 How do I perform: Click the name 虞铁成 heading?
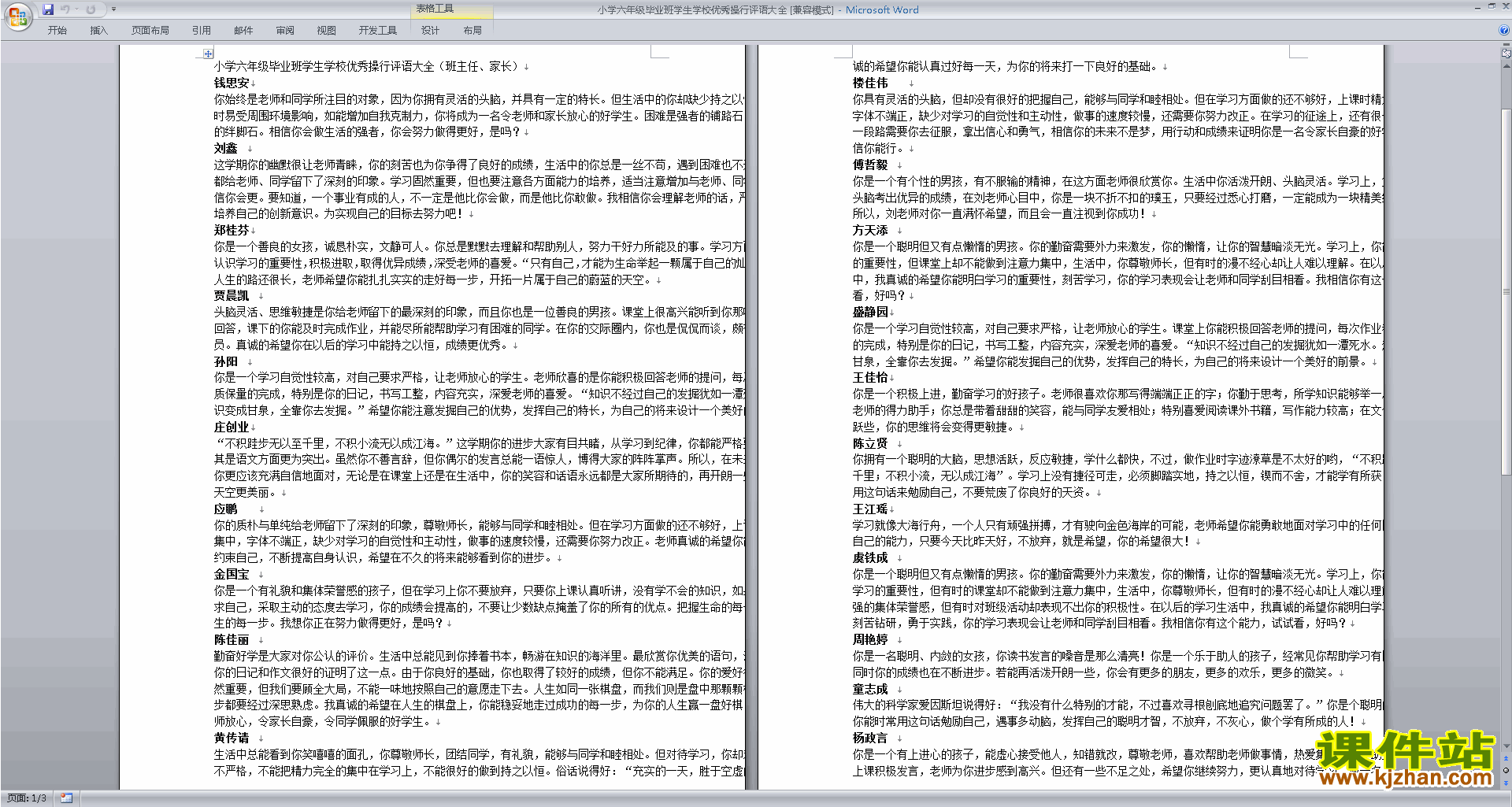click(870, 557)
